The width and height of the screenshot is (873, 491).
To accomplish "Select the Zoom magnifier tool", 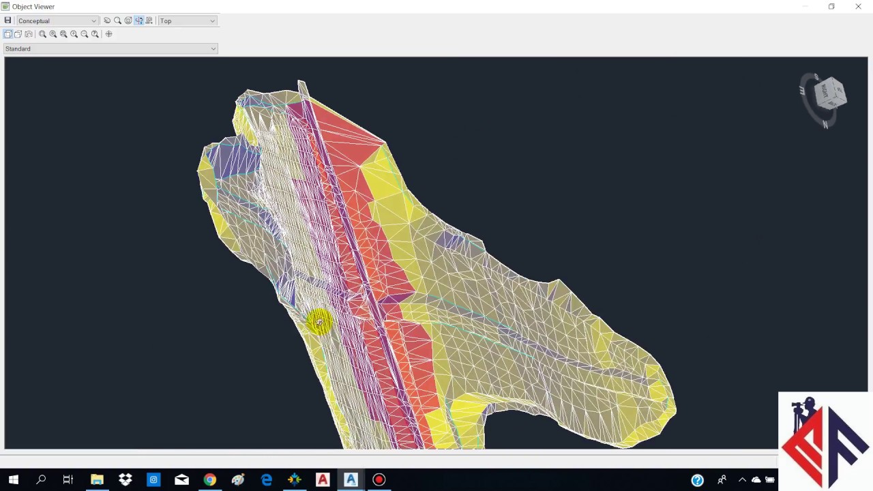I will (117, 20).
